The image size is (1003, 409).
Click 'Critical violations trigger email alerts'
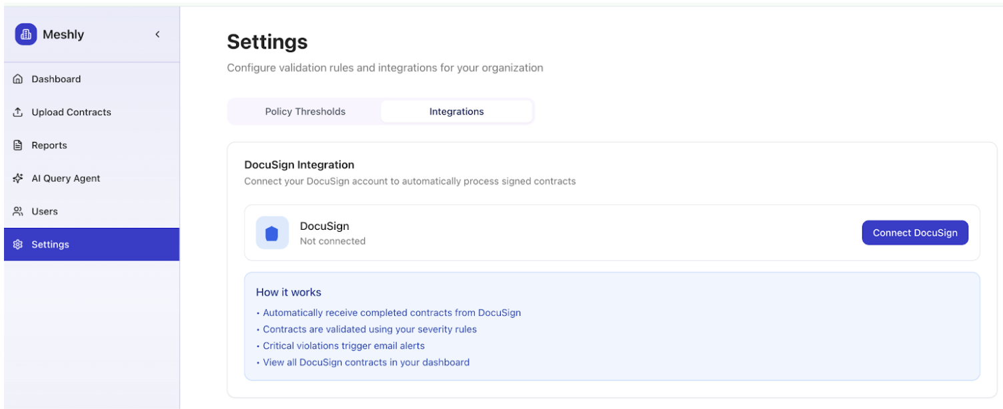click(x=343, y=346)
